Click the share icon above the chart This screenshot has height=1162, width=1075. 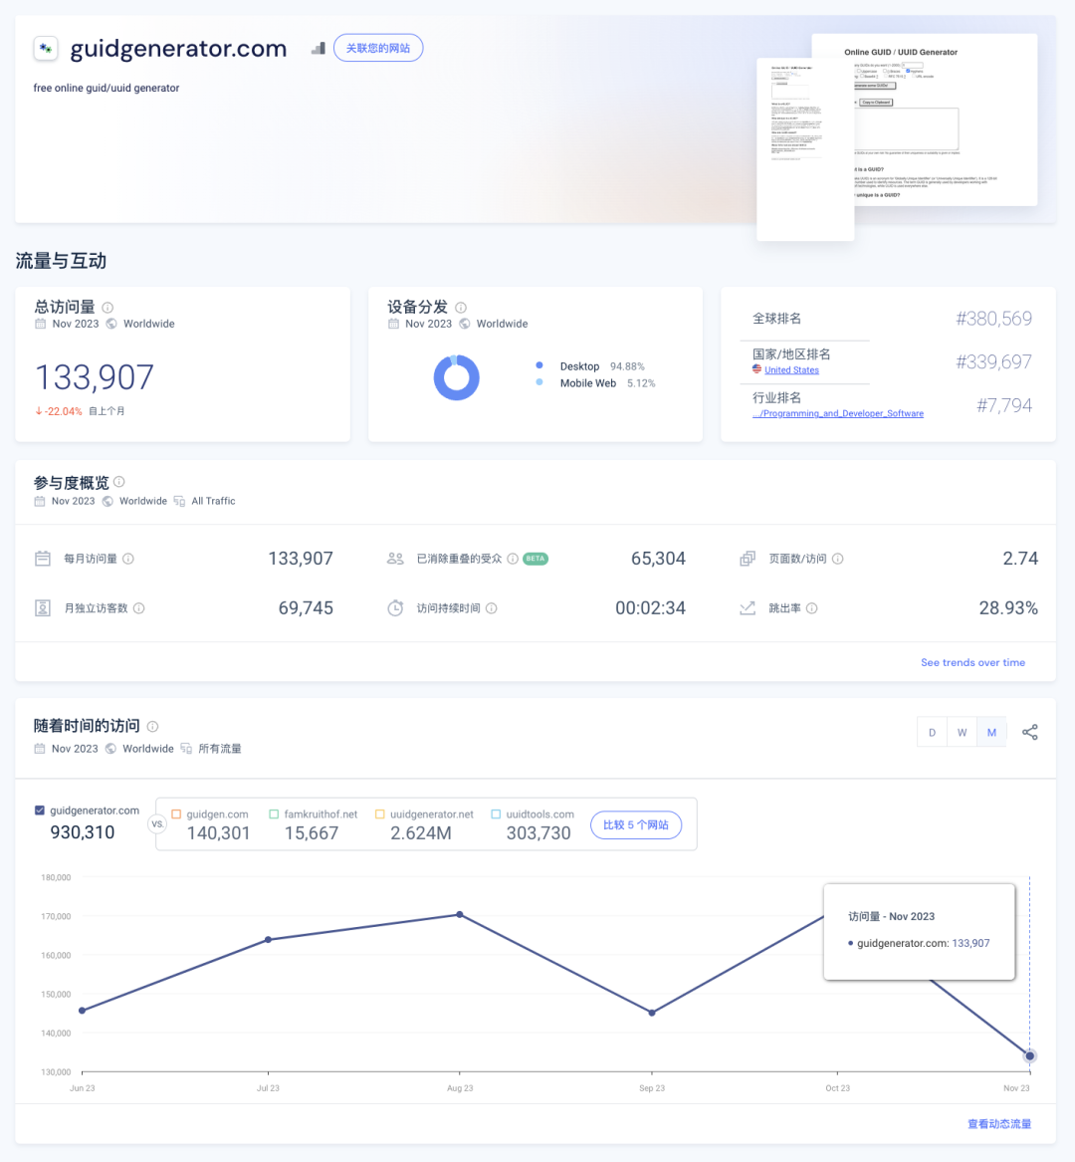[x=1029, y=733]
